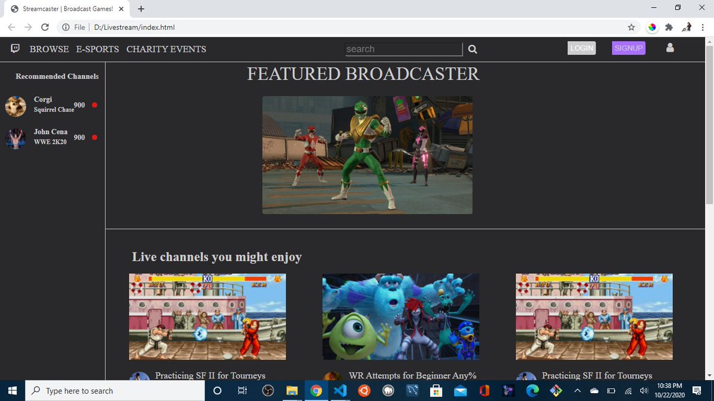Screen dimensions: 714x401
Task: Open Visual Studio Code from taskbar
Action: tap(340, 391)
